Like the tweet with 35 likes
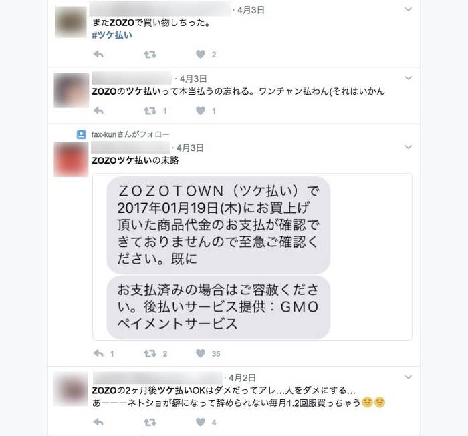Image resolution: width=468 pixels, height=436 pixels. coord(201,353)
